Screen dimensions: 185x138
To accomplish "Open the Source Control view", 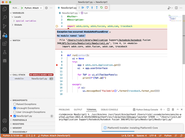I will point(5,26).
